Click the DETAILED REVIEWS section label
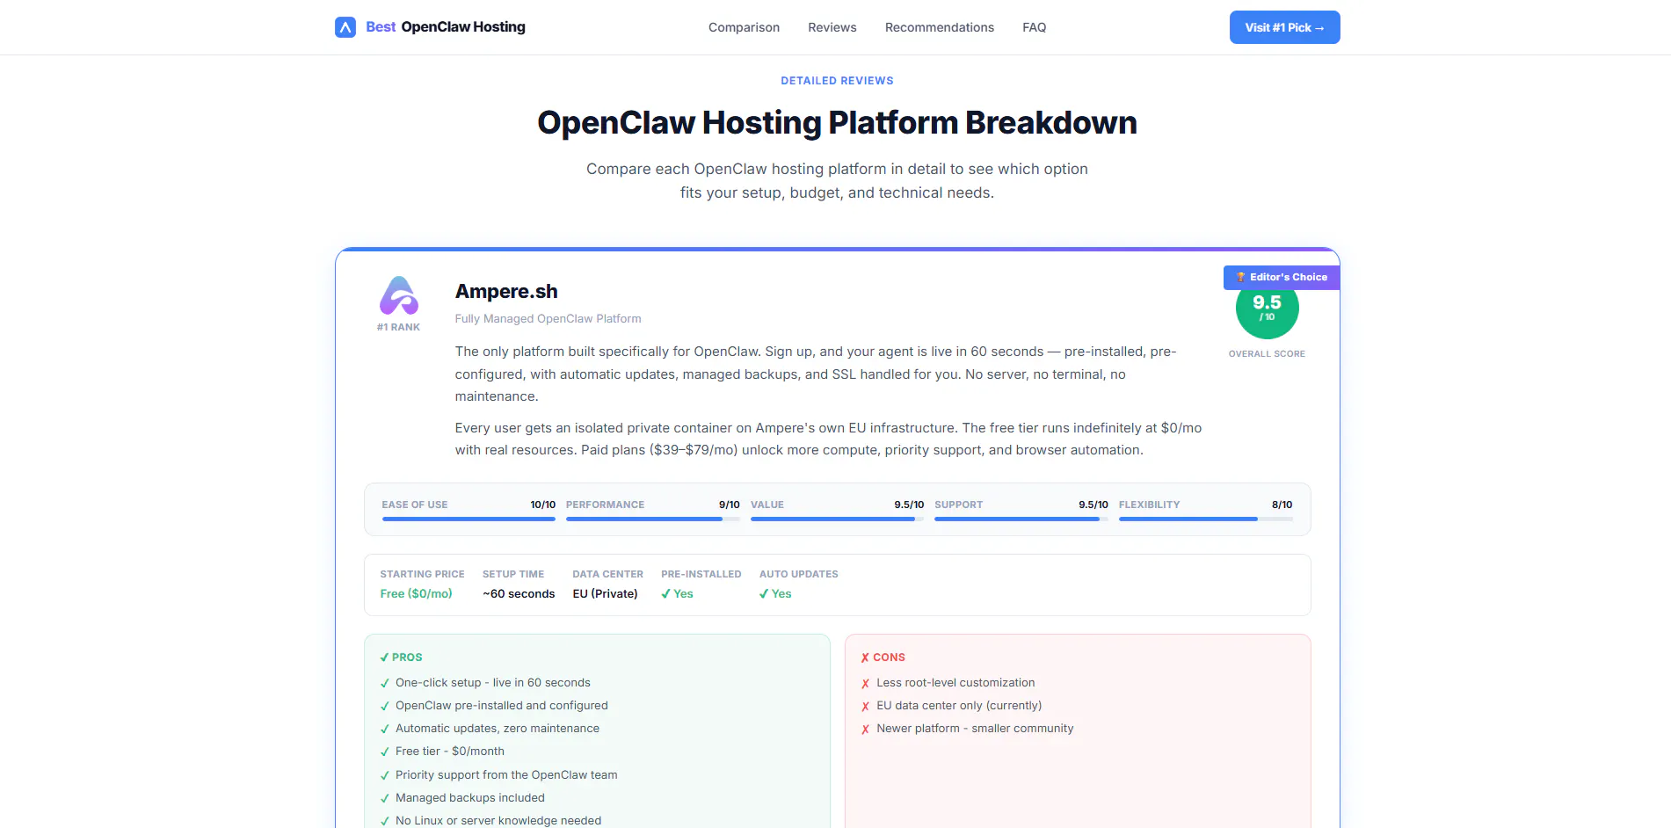This screenshot has height=828, width=1671. point(837,81)
